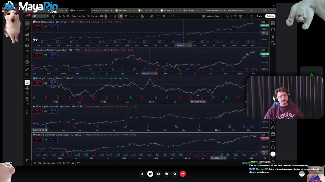This screenshot has width=325, height=182.
Task: Open USD currency dropdown on Lockheed chart
Action: point(264,50)
